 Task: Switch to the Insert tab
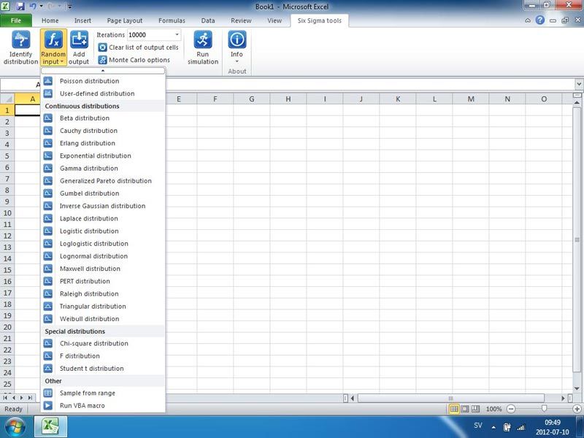(x=82, y=20)
